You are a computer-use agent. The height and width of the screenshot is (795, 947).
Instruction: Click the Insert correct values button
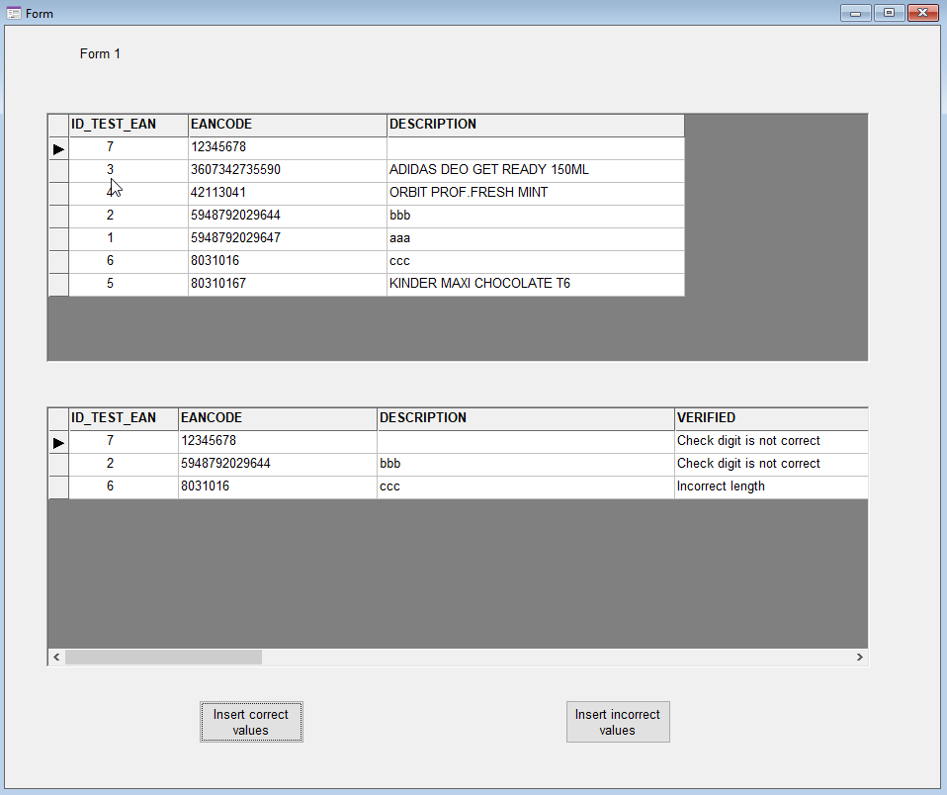click(x=251, y=722)
